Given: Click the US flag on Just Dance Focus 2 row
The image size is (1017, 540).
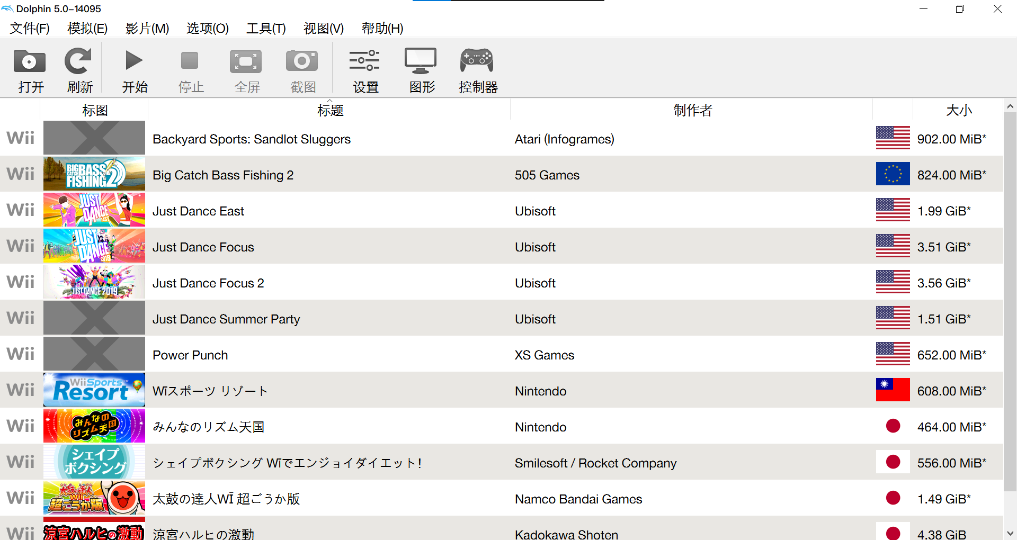Looking at the screenshot, I should pyautogui.click(x=893, y=282).
